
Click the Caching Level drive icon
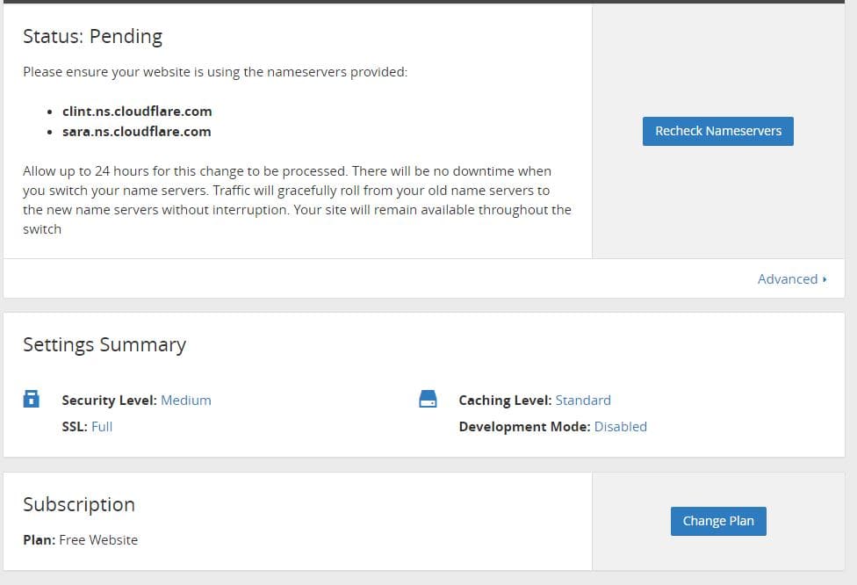point(428,399)
